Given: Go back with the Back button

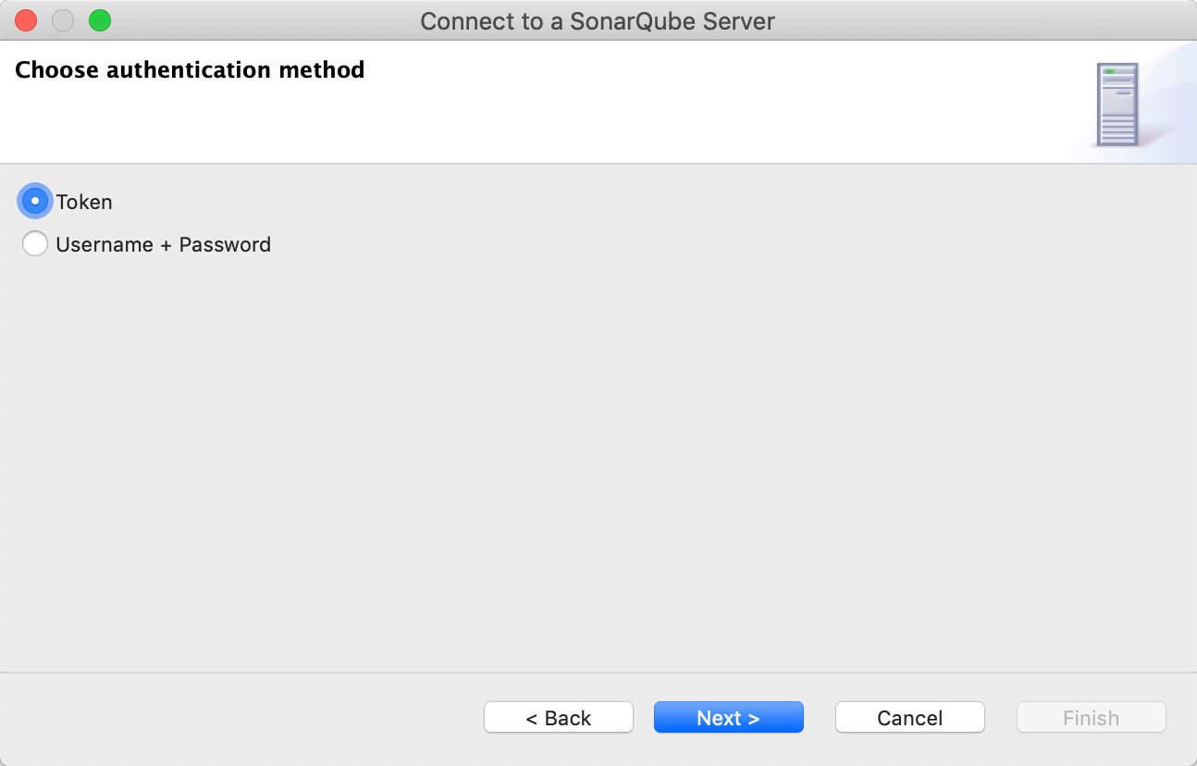Looking at the screenshot, I should pos(559,718).
